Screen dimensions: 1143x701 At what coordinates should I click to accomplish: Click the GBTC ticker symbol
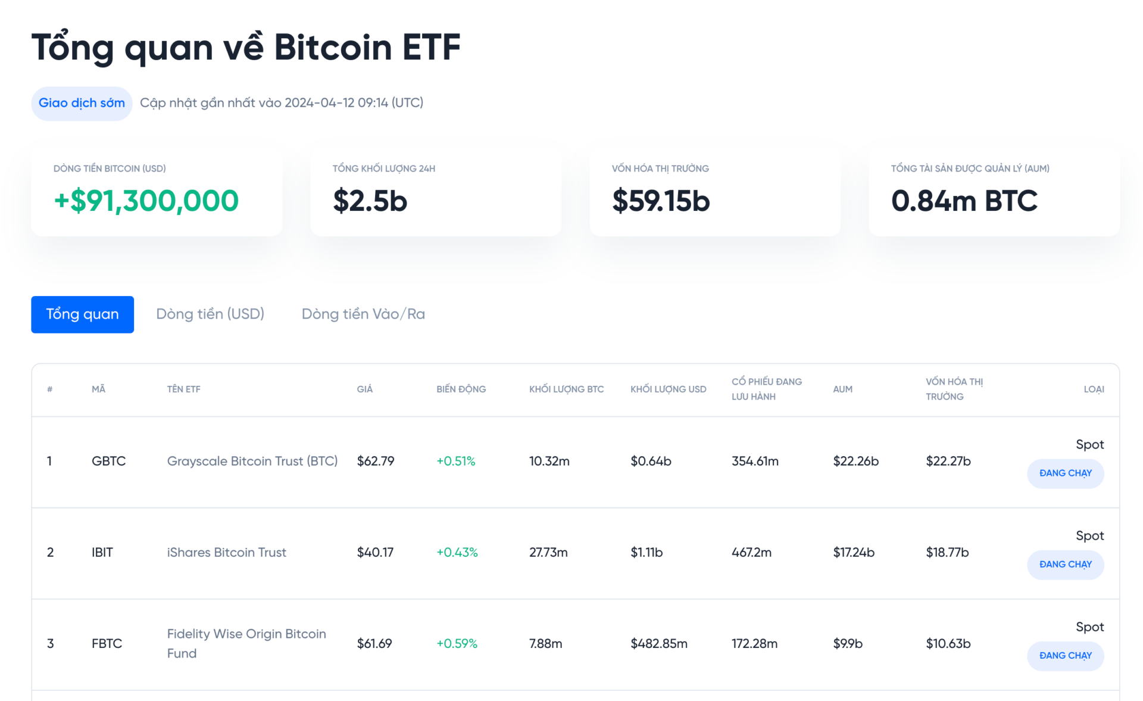(108, 460)
